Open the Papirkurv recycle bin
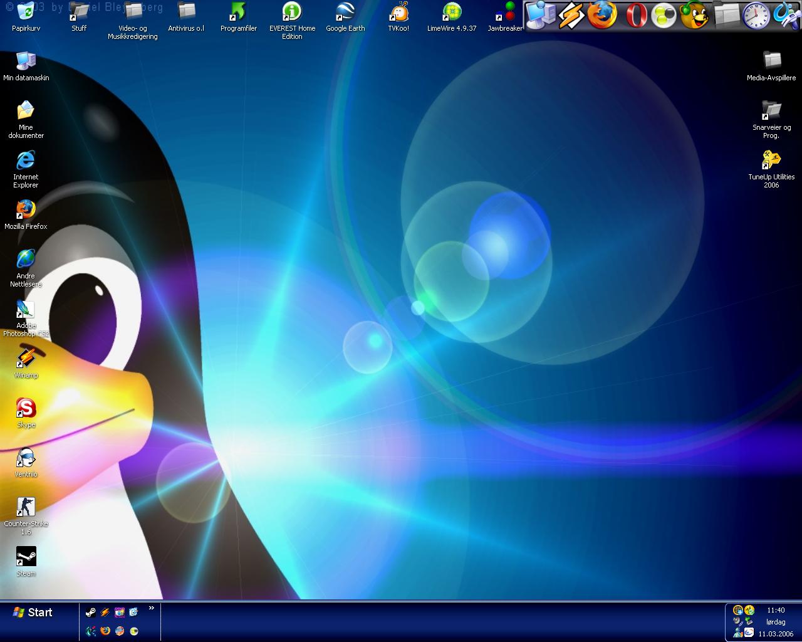 26,17
